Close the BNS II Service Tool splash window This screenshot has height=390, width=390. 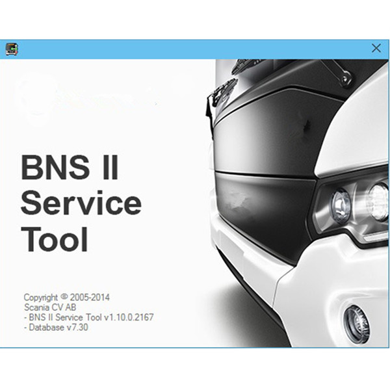[376, 48]
